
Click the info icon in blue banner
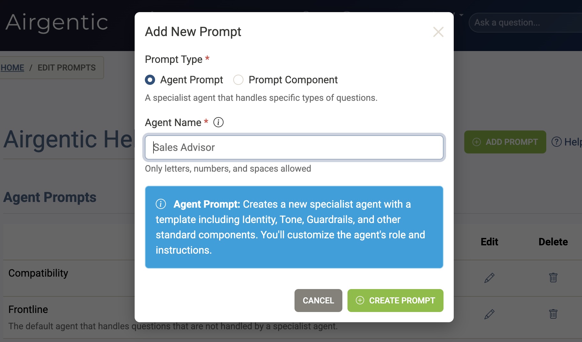(x=161, y=204)
